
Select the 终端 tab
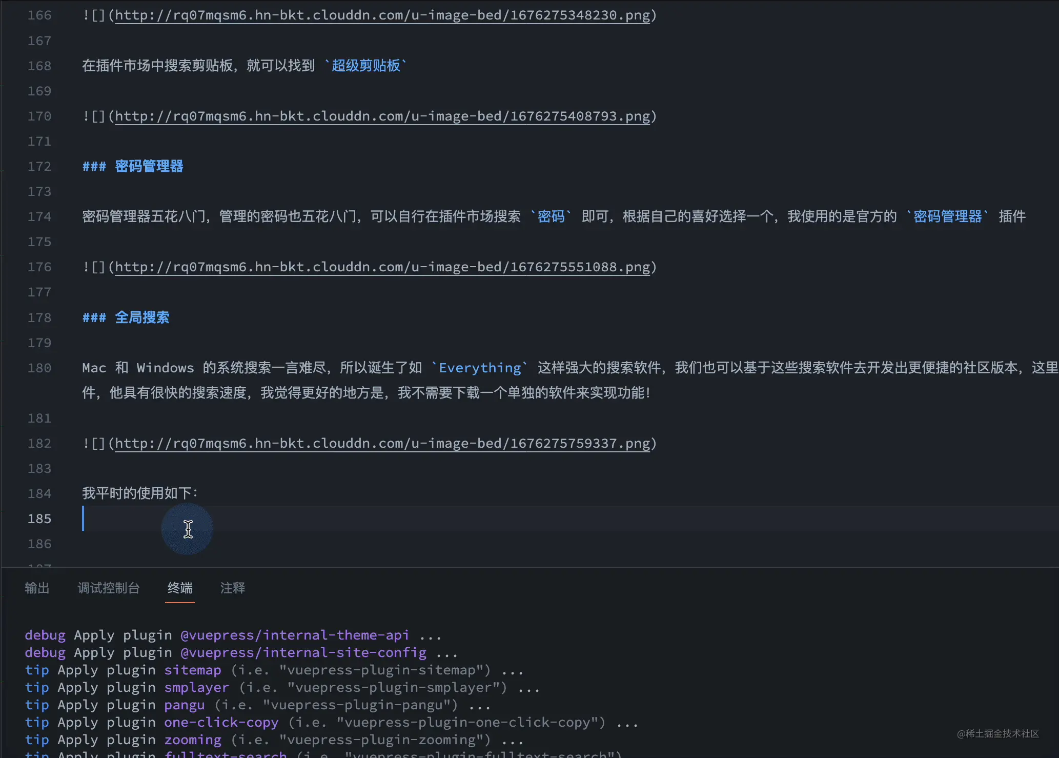[180, 588]
